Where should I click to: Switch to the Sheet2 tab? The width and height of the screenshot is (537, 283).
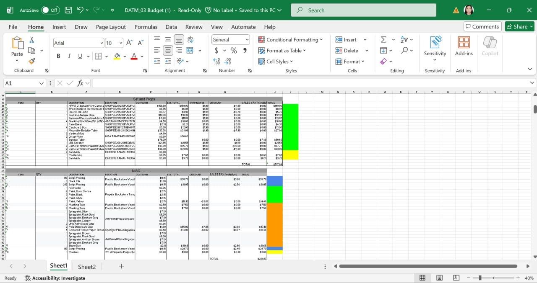pos(87,267)
